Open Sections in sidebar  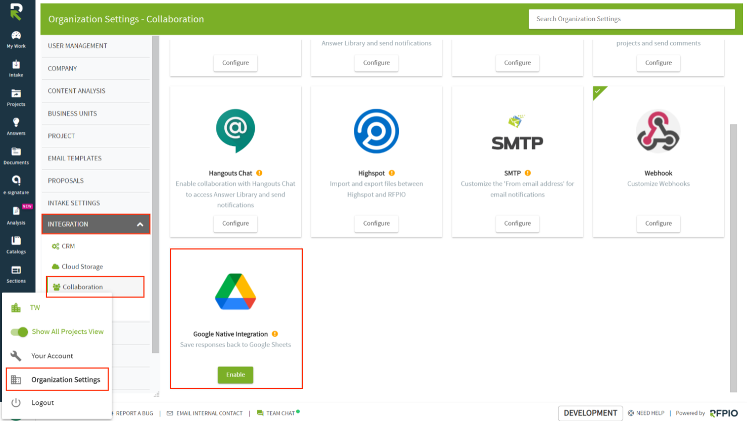16,274
